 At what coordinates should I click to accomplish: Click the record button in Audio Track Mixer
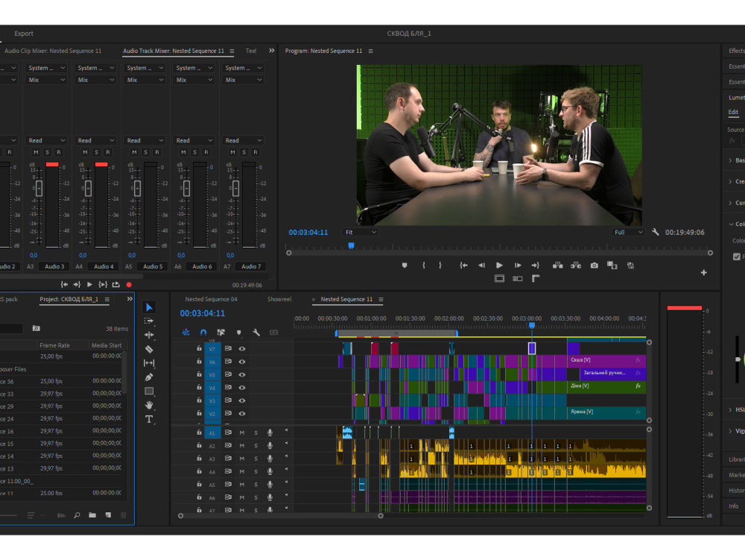pos(129,284)
